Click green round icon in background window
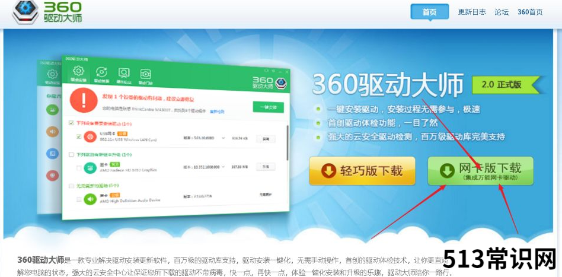562x277 pixels. [x=52, y=109]
